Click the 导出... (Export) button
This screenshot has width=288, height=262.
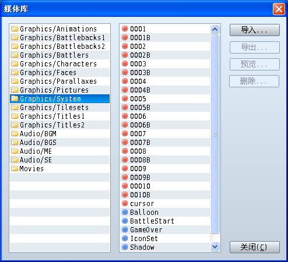tap(255, 47)
